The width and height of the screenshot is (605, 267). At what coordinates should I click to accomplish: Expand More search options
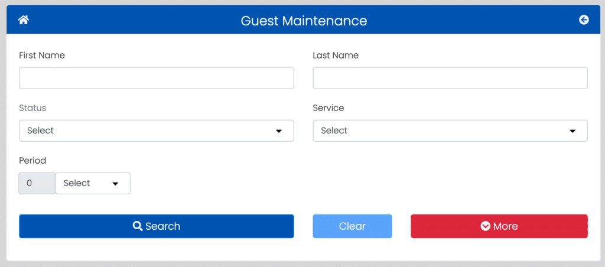click(499, 226)
